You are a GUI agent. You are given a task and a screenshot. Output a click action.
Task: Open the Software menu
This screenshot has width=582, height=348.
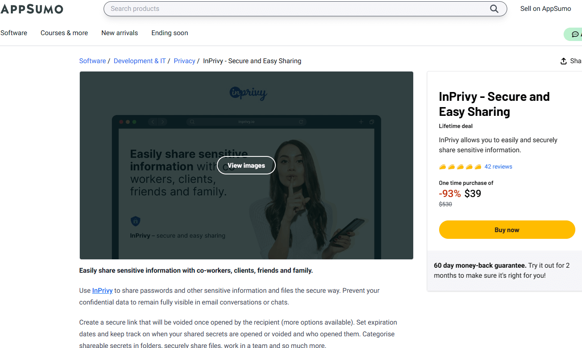pyautogui.click(x=14, y=33)
